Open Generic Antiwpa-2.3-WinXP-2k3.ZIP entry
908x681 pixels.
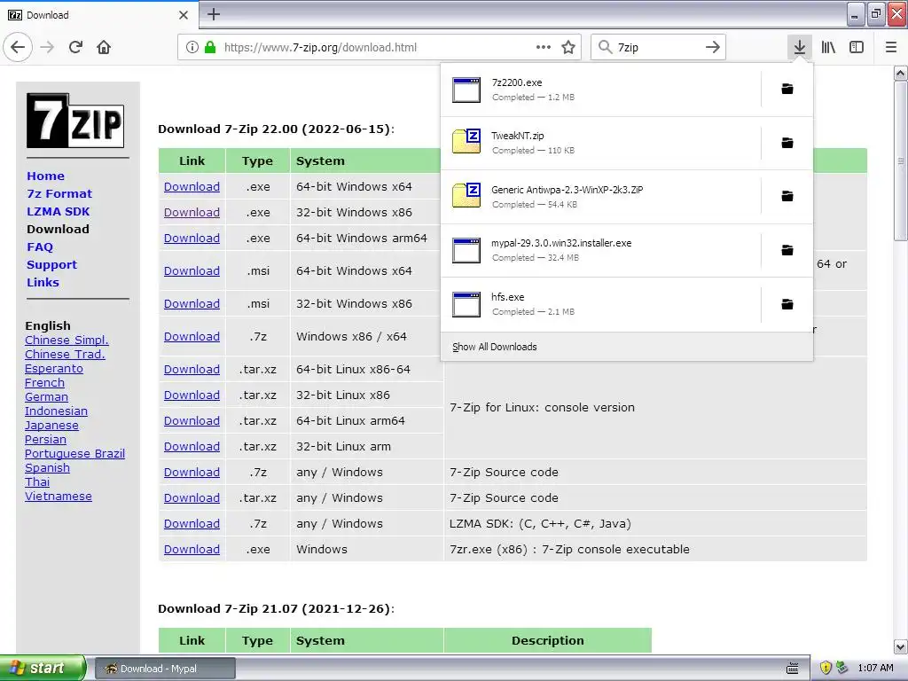click(600, 196)
